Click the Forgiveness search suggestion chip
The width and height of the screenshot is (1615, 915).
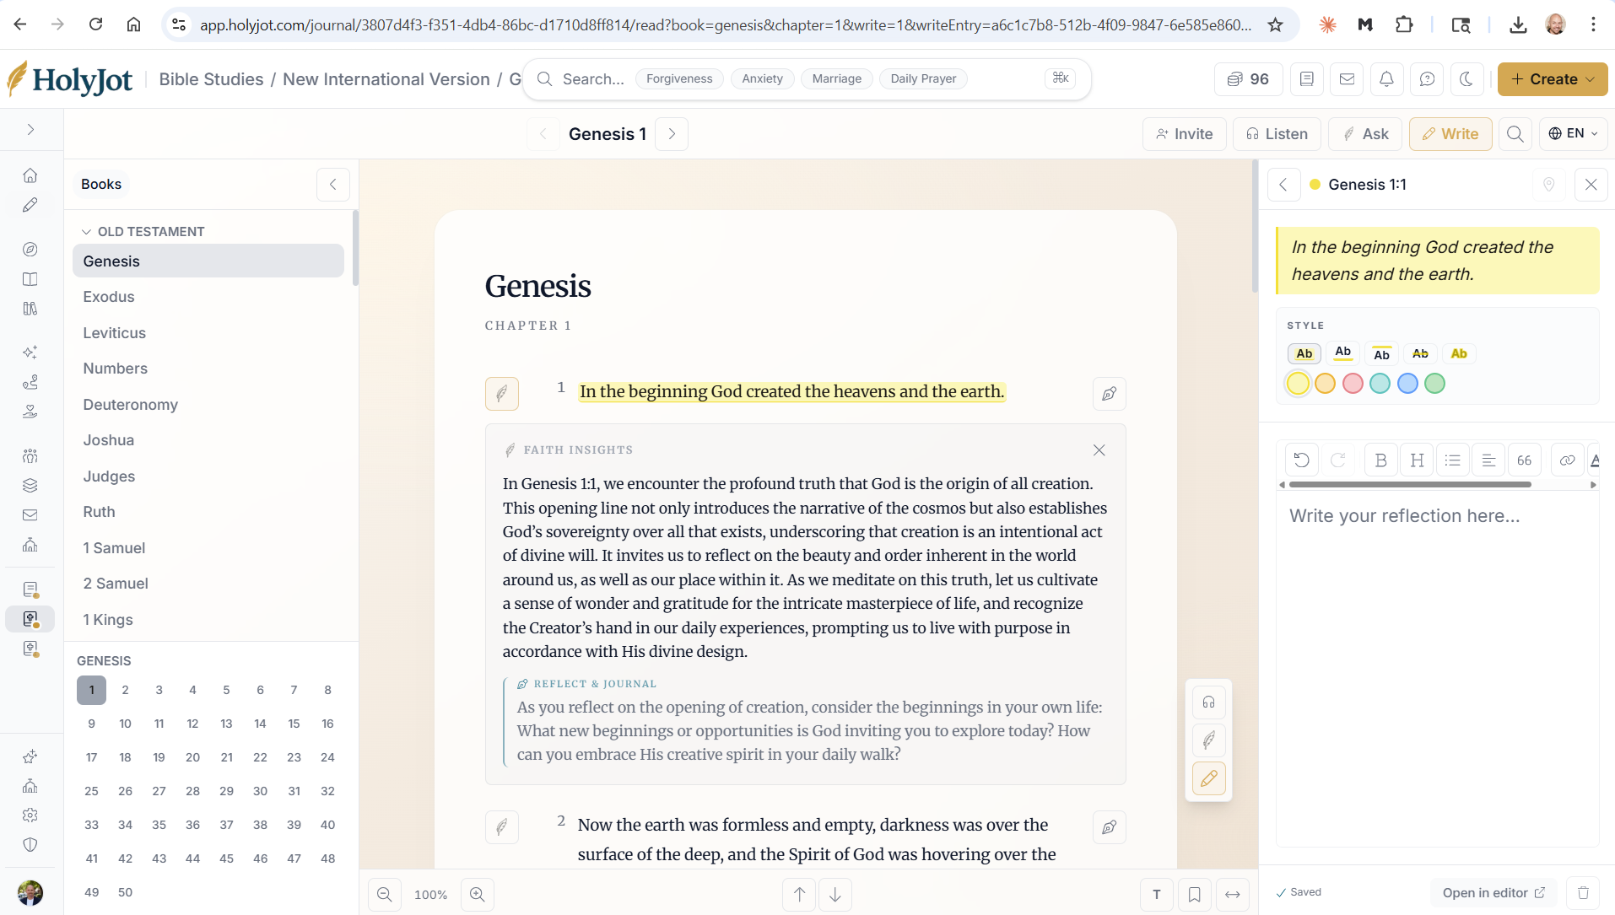[679, 78]
